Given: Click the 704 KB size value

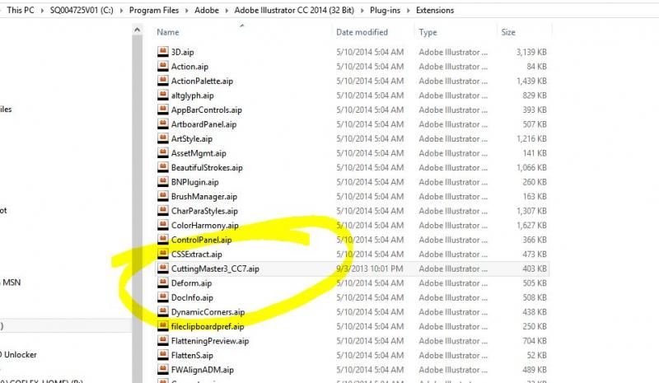Looking at the screenshot, I should pyautogui.click(x=534, y=340).
